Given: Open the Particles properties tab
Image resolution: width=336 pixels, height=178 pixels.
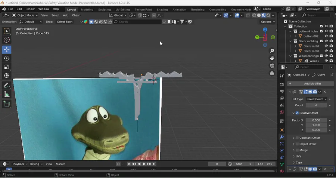Looking at the screenshot, I should pos(282,144).
